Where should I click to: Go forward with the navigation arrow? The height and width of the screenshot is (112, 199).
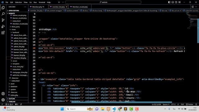point(62,2)
